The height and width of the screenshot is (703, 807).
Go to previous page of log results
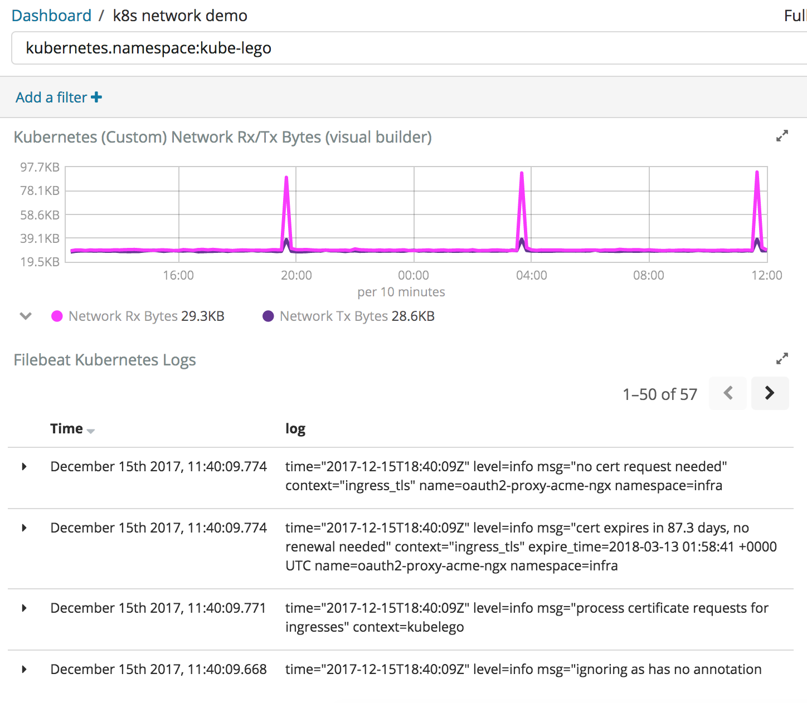728,393
